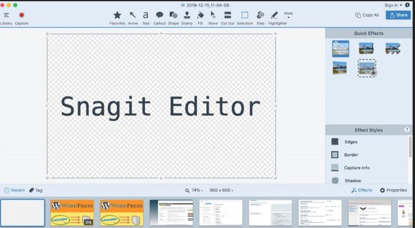Toggle the Properties panel
Screen dimensions: 415x228
394,190
